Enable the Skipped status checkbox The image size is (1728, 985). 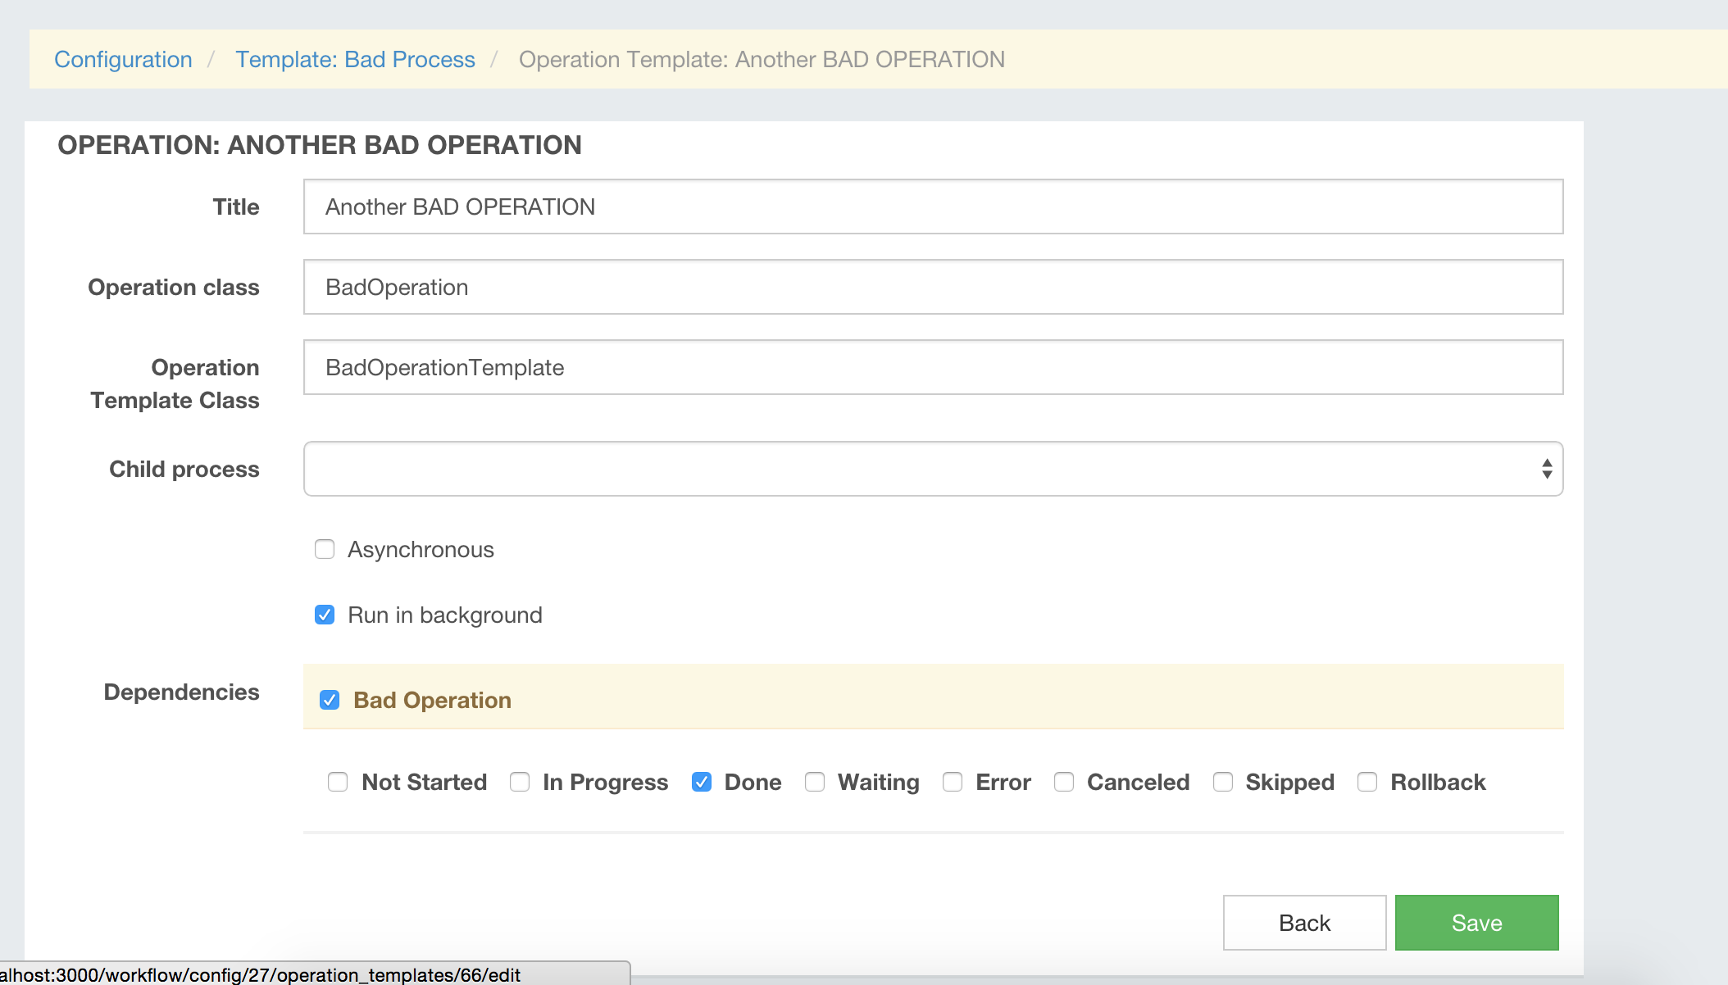(x=1223, y=782)
